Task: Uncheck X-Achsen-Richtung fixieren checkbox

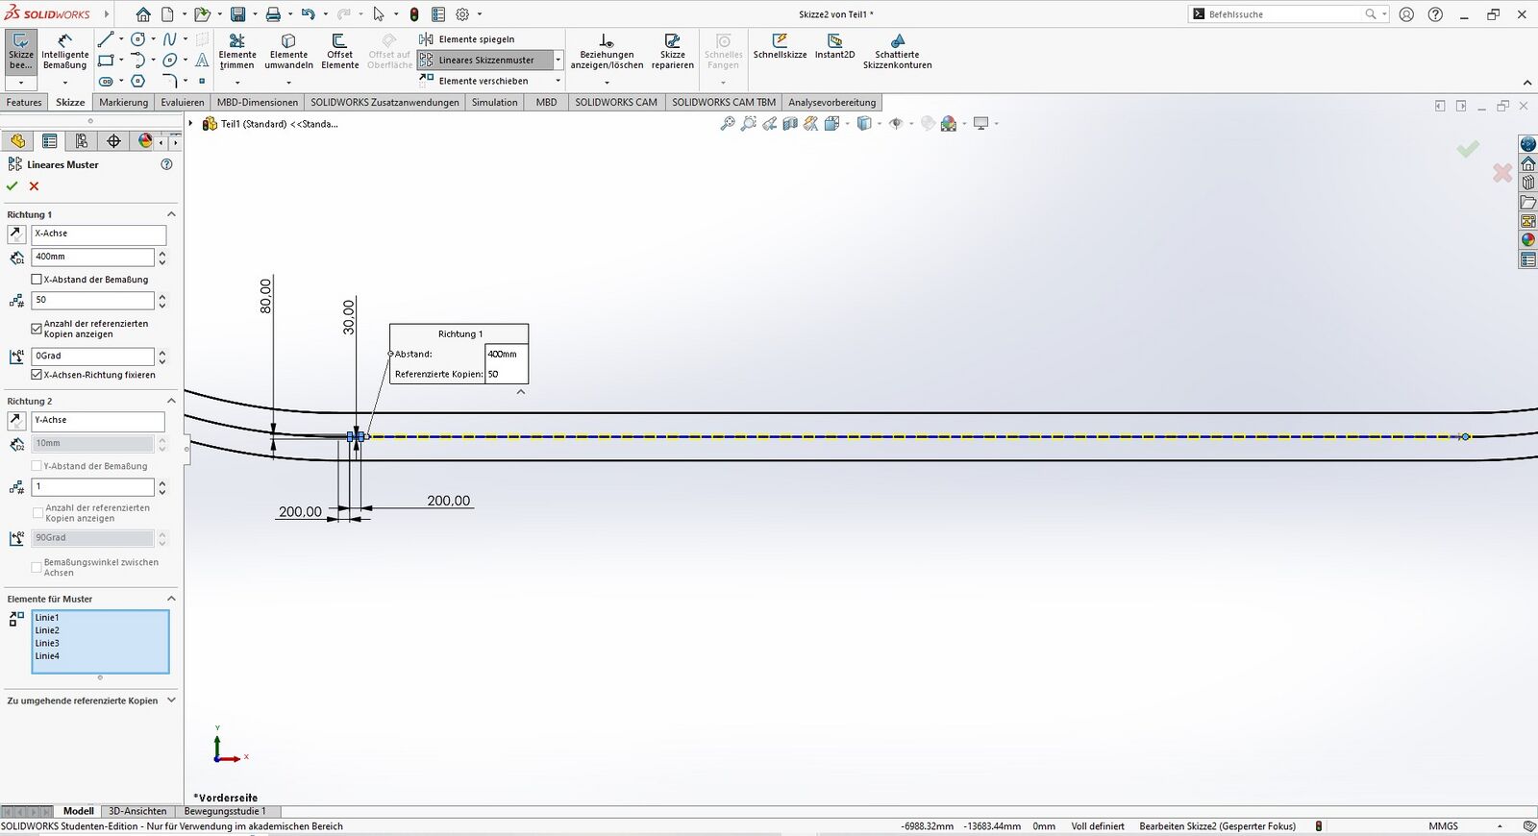Action: click(37, 375)
